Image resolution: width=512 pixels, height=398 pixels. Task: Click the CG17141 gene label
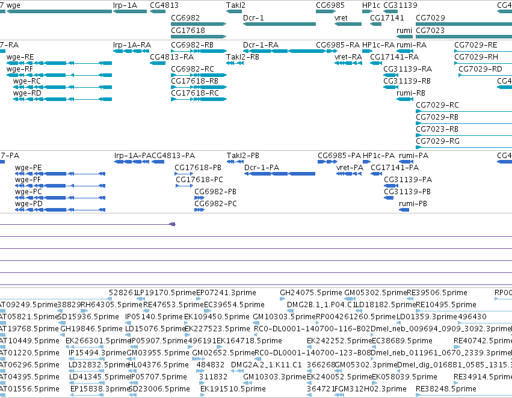[387, 17]
